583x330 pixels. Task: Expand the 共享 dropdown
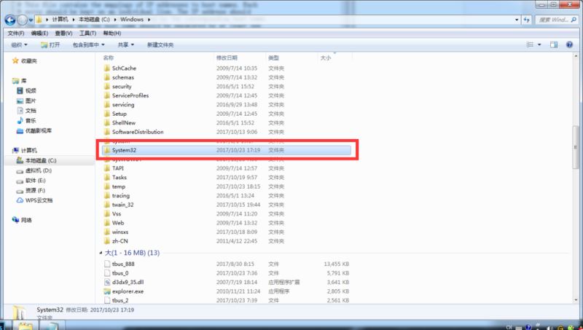(x=125, y=45)
